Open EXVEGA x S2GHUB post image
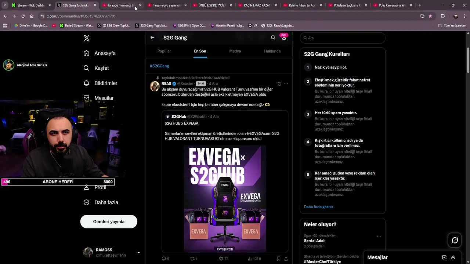 click(225, 199)
